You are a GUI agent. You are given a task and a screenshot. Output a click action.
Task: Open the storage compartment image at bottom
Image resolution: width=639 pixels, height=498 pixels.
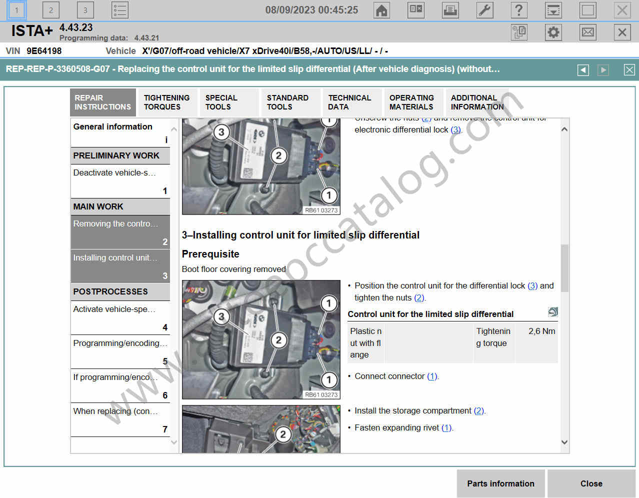coord(261,429)
